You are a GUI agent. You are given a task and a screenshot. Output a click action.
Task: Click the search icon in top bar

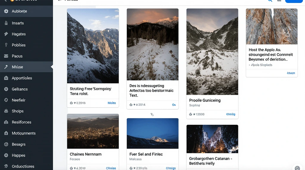[x=270, y=1]
